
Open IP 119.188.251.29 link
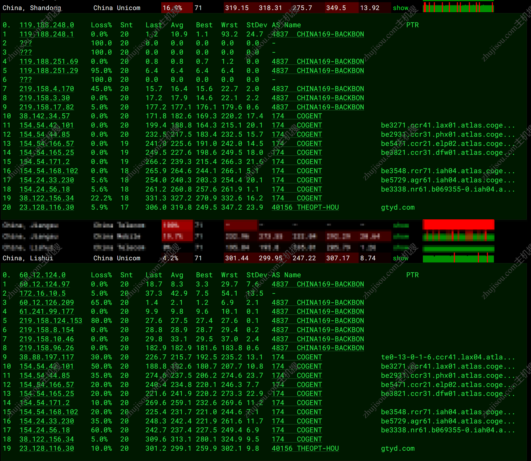point(49,71)
